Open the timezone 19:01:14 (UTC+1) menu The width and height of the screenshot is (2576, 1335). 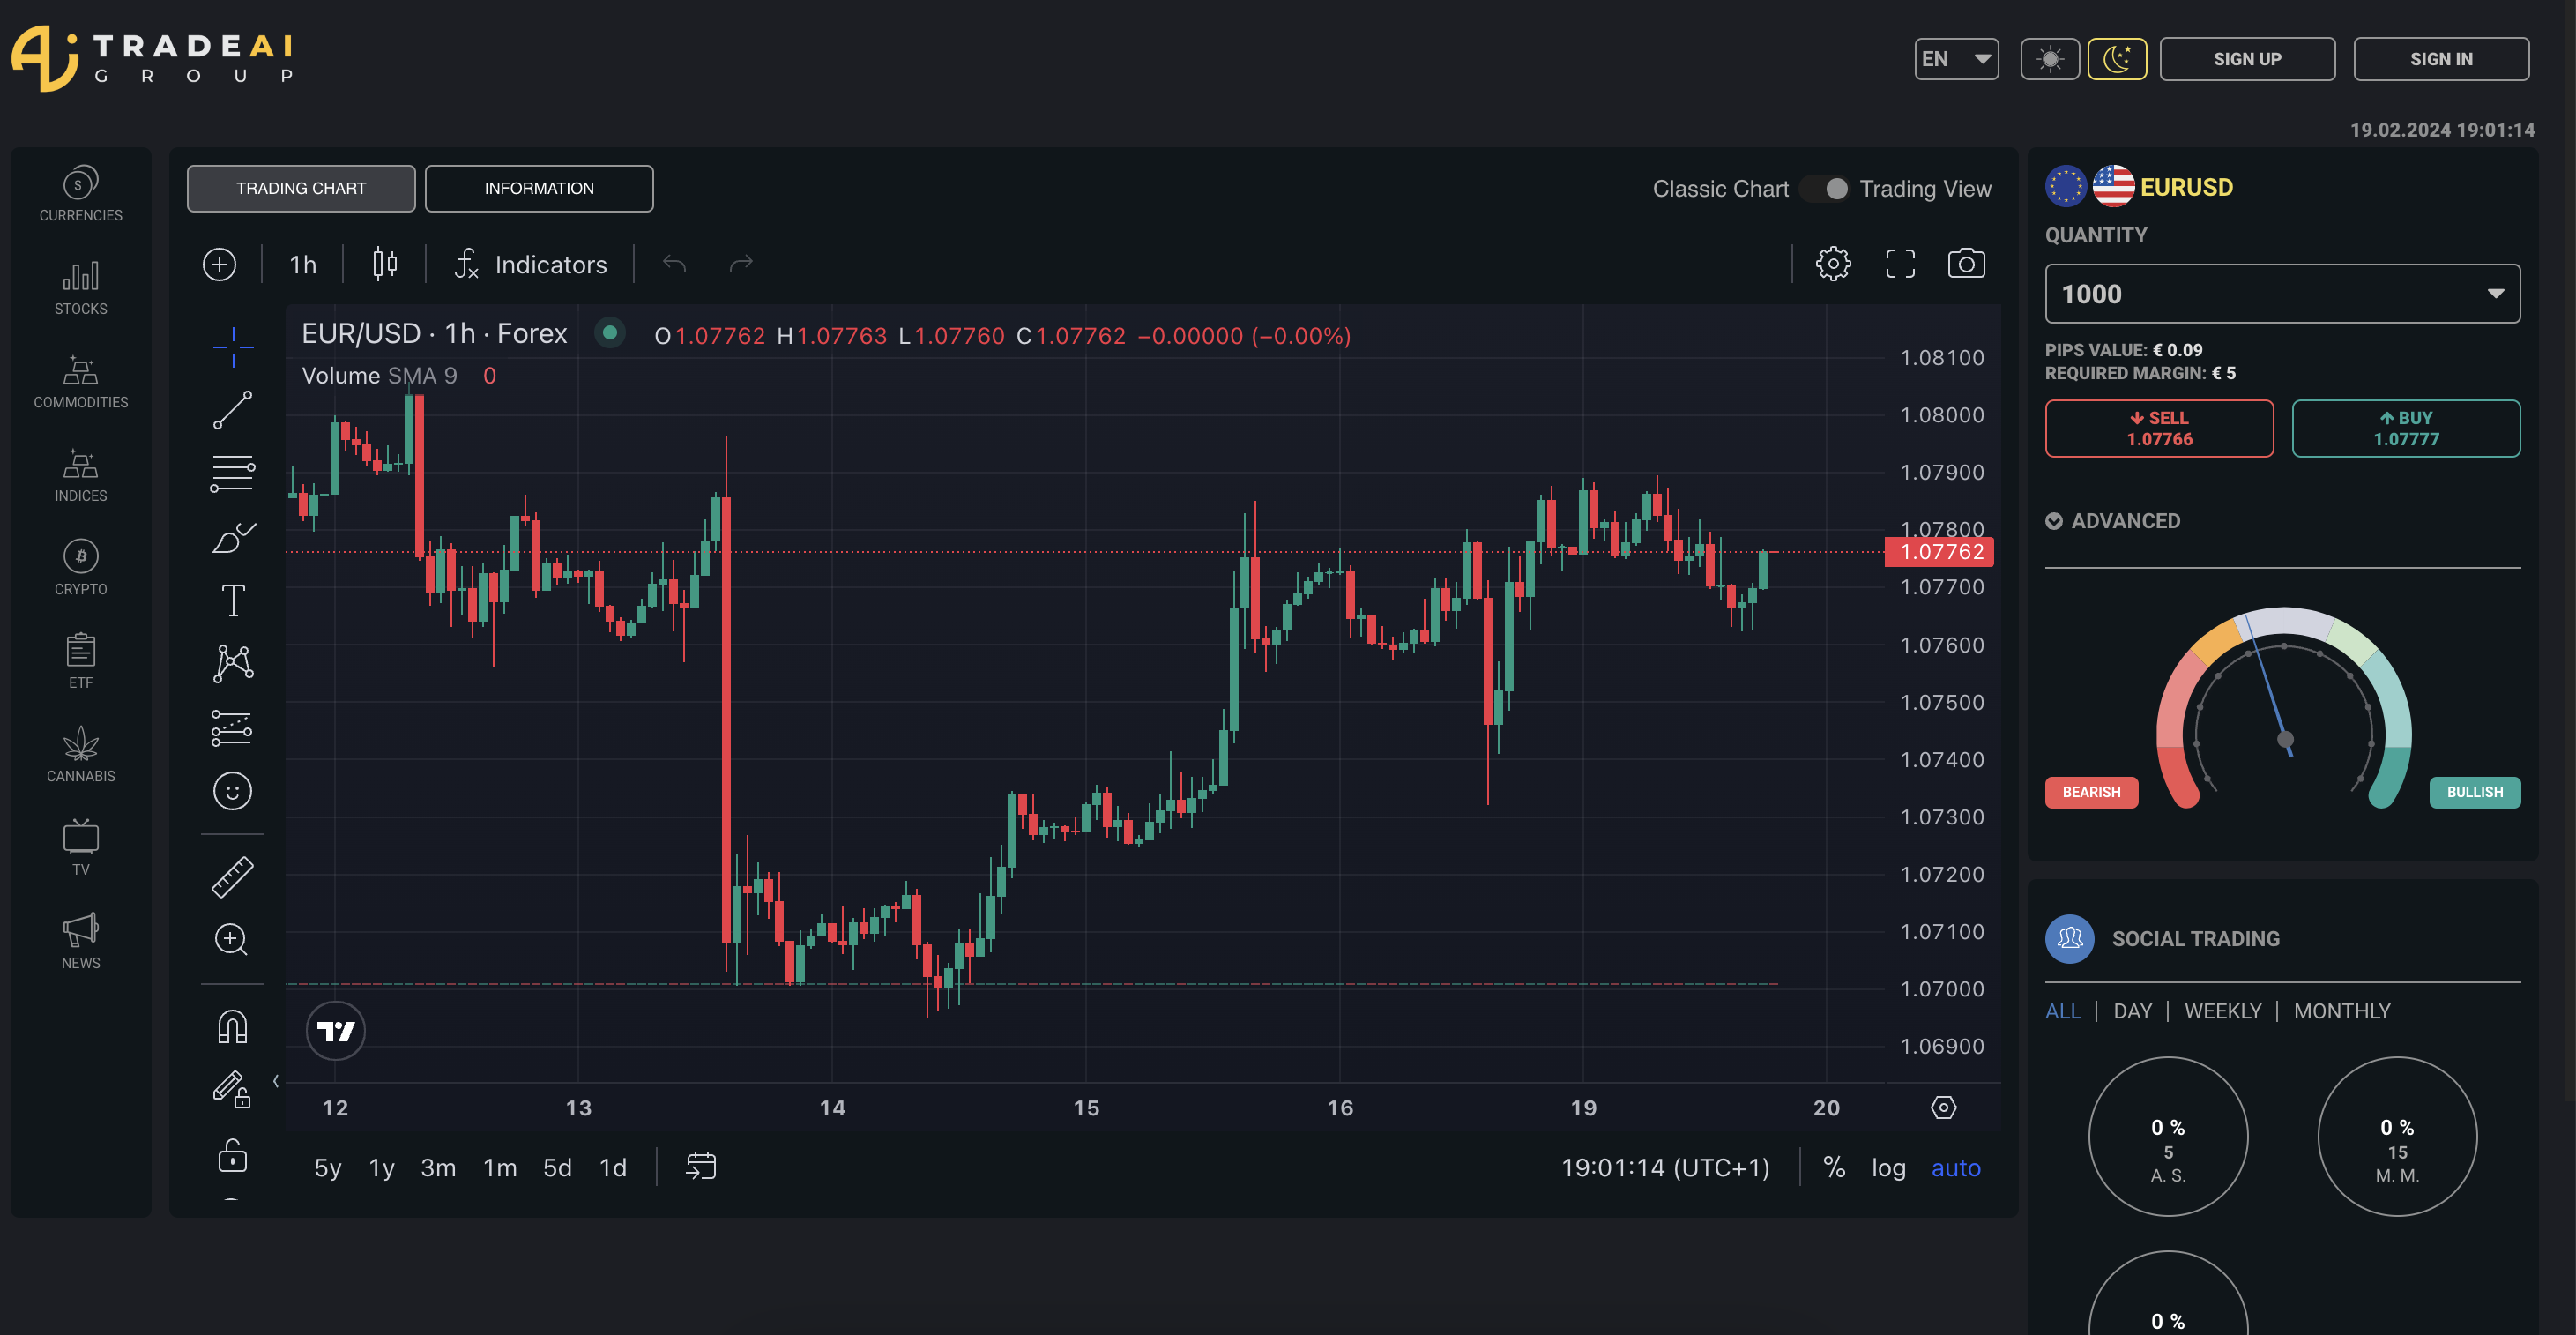(x=1666, y=1167)
